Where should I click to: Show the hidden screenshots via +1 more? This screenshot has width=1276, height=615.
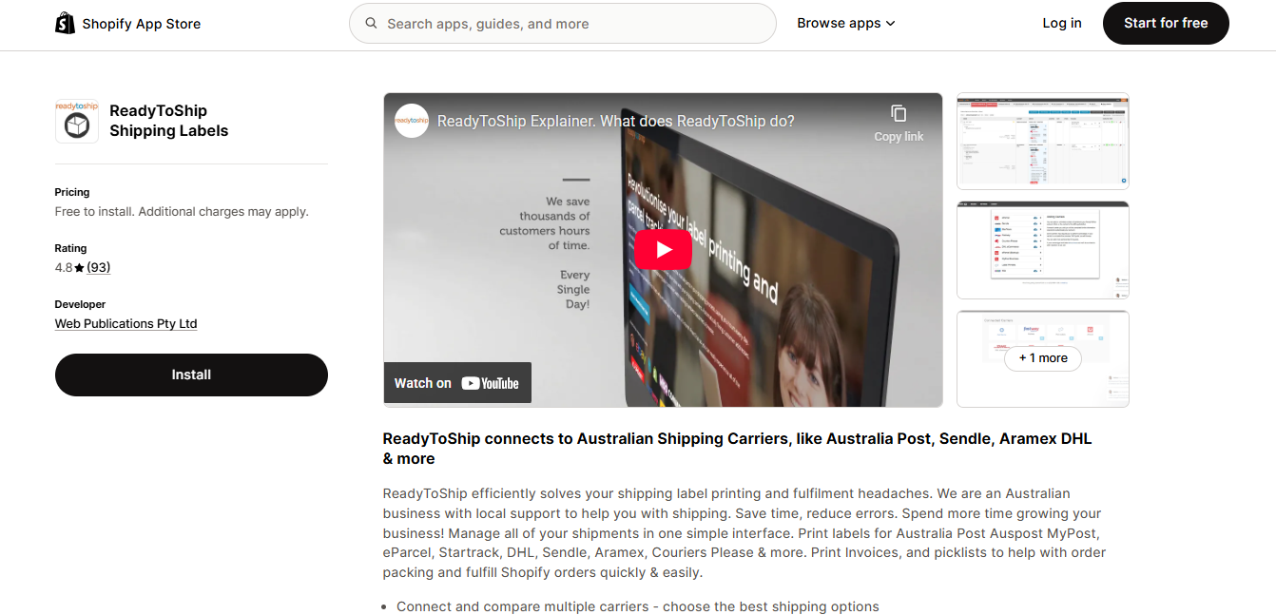pyautogui.click(x=1042, y=358)
